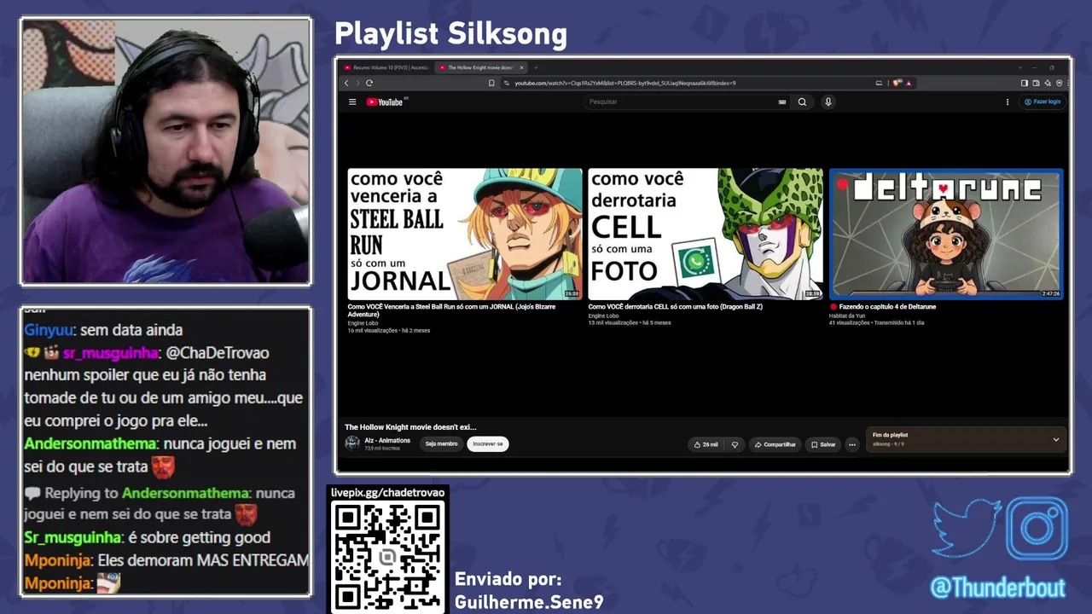Expand the Fim da playlist panel

point(1055,439)
